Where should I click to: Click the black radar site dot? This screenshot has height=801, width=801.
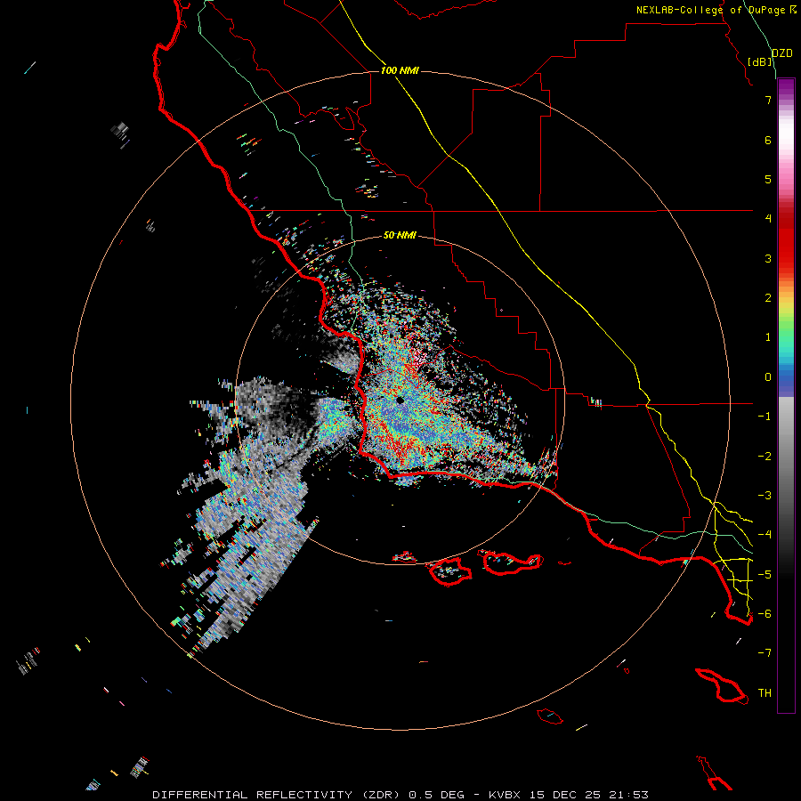[400, 400]
